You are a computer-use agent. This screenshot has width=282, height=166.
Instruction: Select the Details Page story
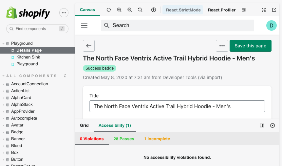[37, 50]
